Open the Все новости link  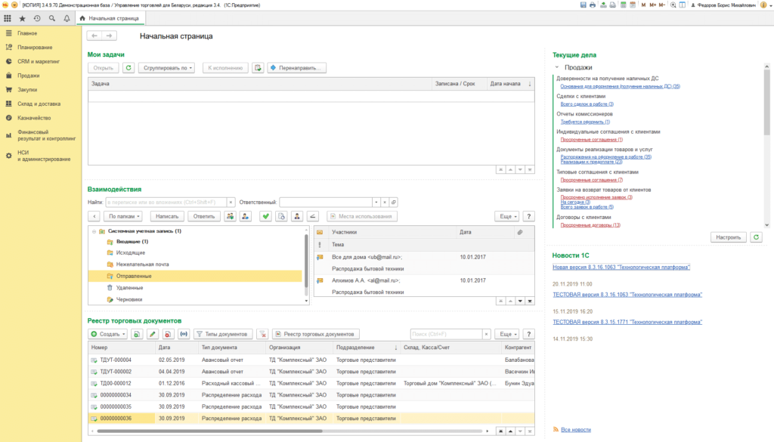click(575, 430)
